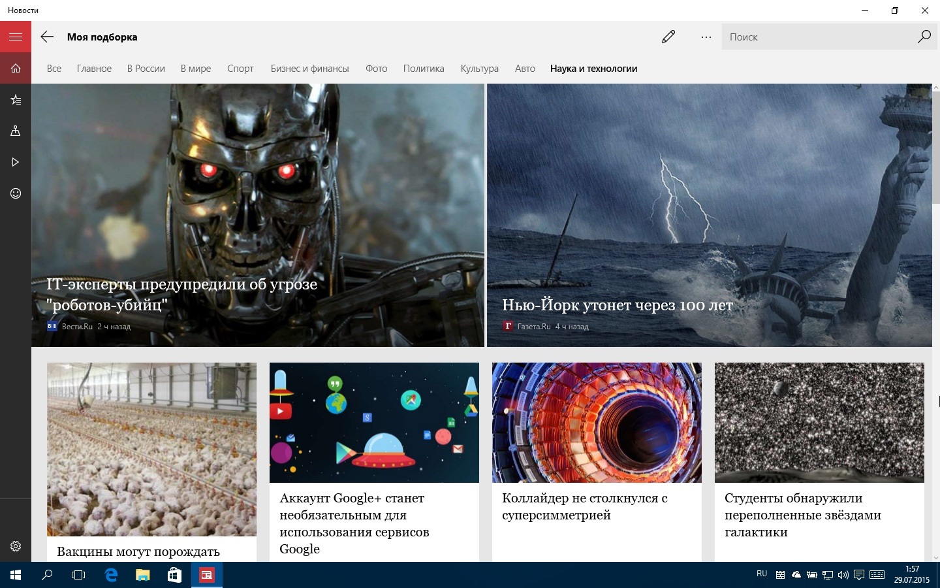Click the back arrow
The width and height of the screenshot is (940, 588).
47,37
